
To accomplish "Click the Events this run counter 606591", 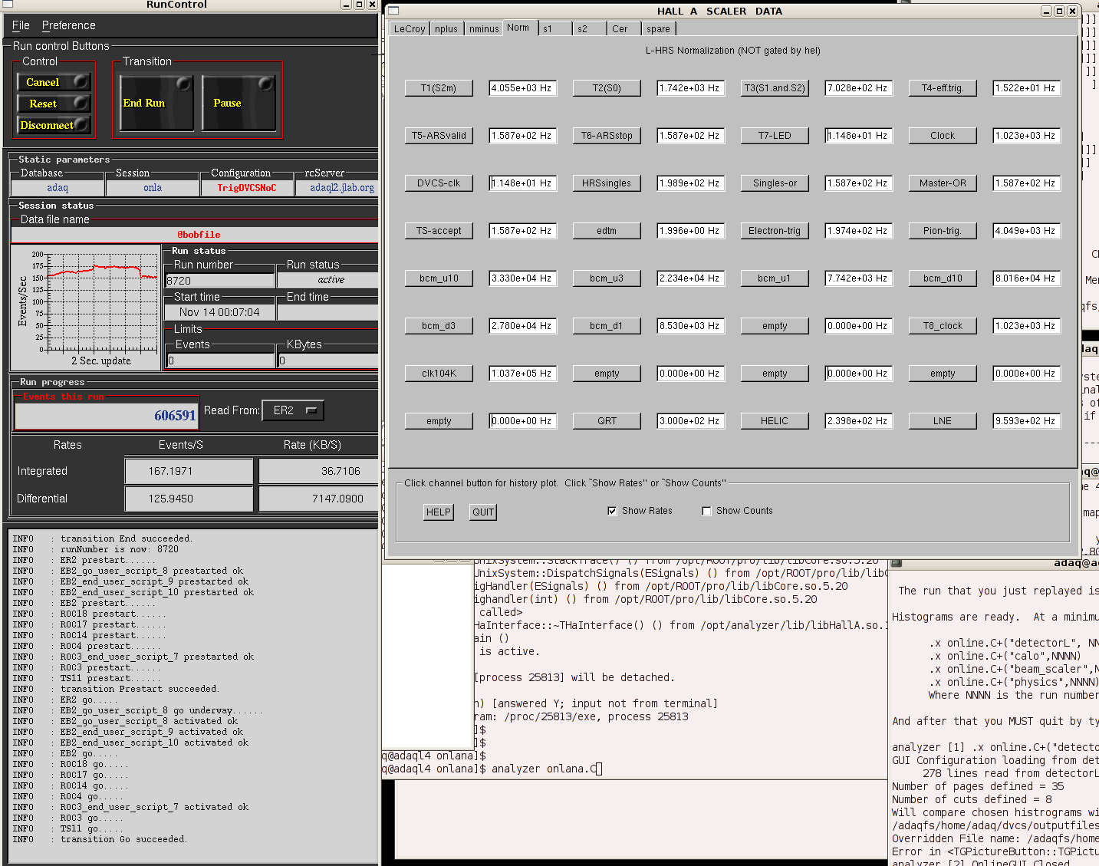I will (107, 416).
